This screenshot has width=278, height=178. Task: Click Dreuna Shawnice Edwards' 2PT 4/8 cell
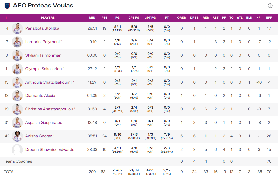(134, 150)
